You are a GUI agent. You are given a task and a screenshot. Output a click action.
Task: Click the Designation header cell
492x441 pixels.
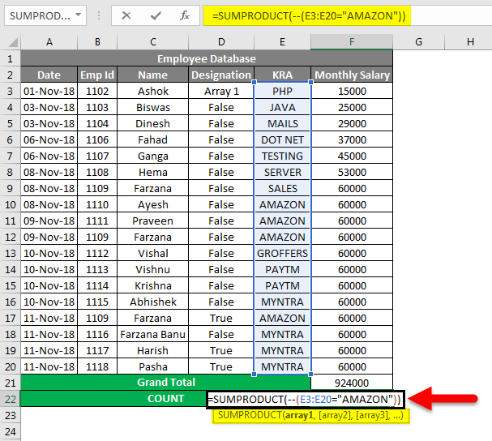[221, 75]
